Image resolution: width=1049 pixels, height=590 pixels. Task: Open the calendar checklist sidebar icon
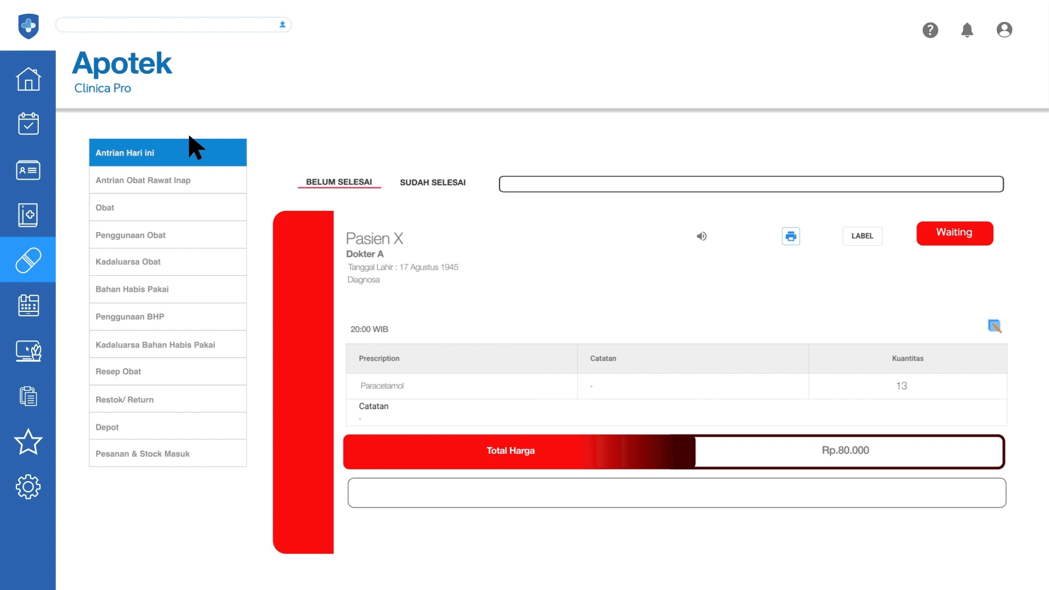coord(28,124)
